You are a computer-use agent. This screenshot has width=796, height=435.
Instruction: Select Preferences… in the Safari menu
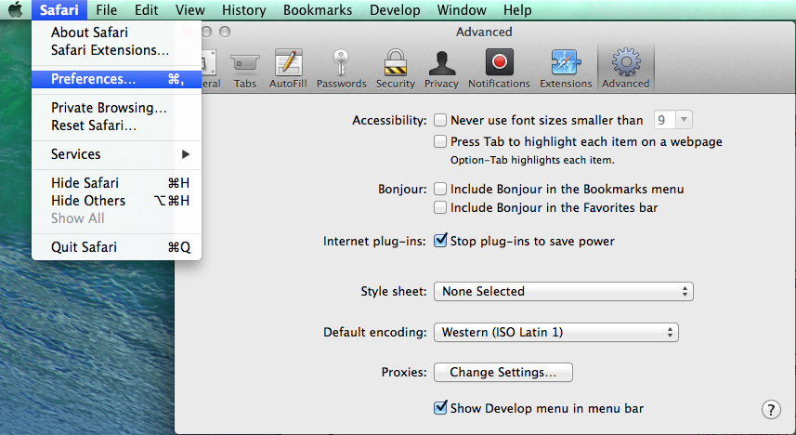[x=117, y=79]
